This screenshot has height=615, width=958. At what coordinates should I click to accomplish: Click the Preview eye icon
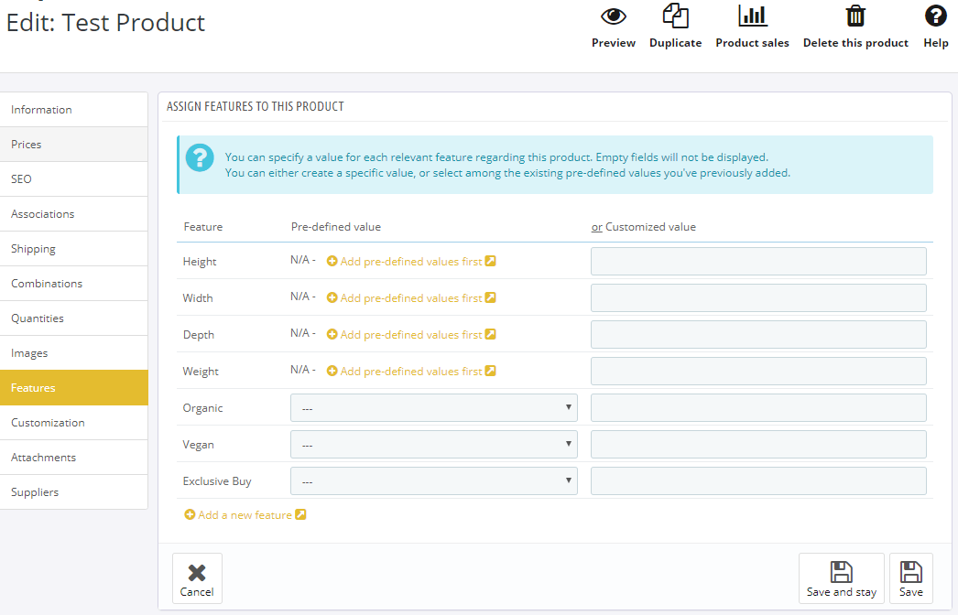point(614,16)
